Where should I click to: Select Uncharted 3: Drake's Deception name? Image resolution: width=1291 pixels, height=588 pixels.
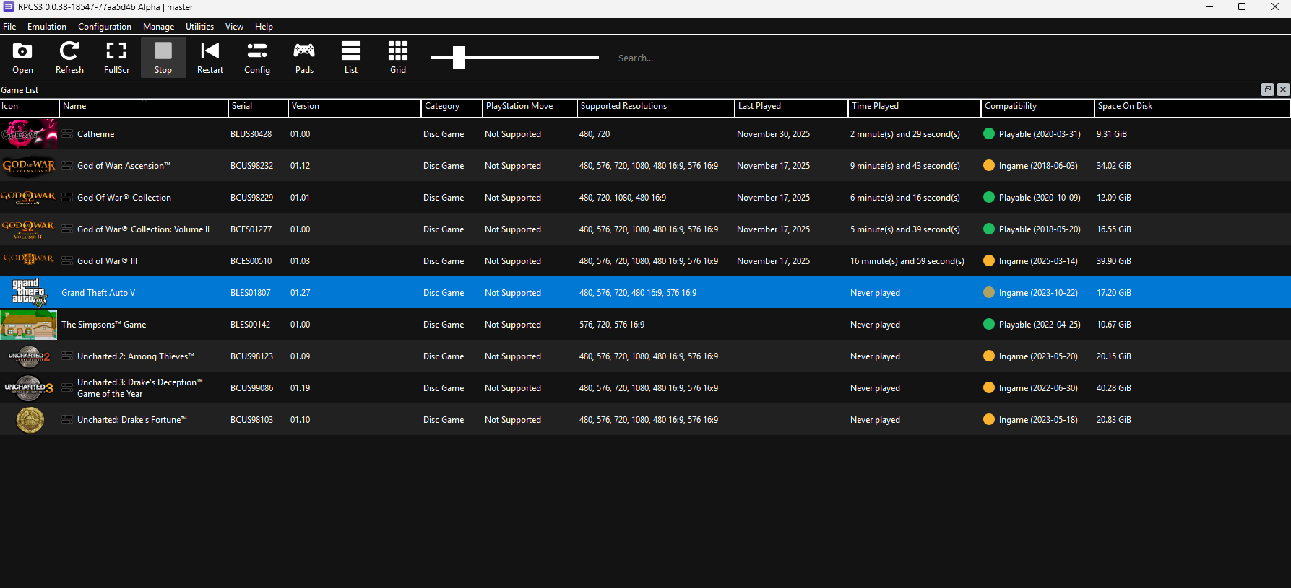pyautogui.click(x=140, y=388)
